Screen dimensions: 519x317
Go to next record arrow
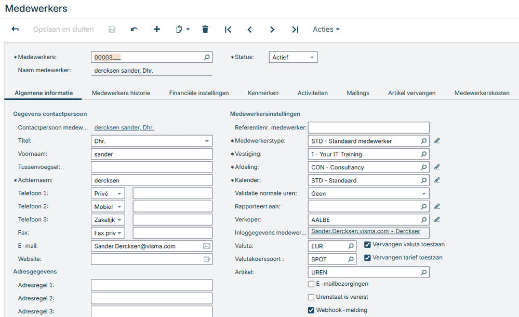click(x=272, y=30)
